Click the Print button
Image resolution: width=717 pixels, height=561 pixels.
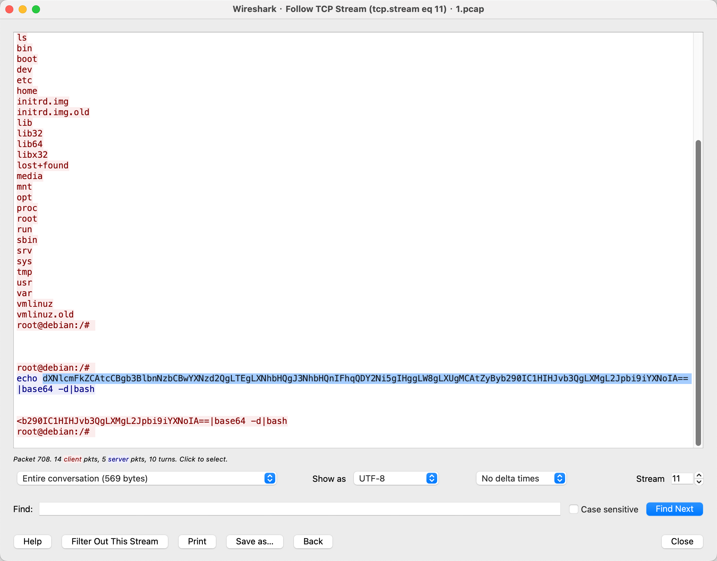(x=197, y=542)
